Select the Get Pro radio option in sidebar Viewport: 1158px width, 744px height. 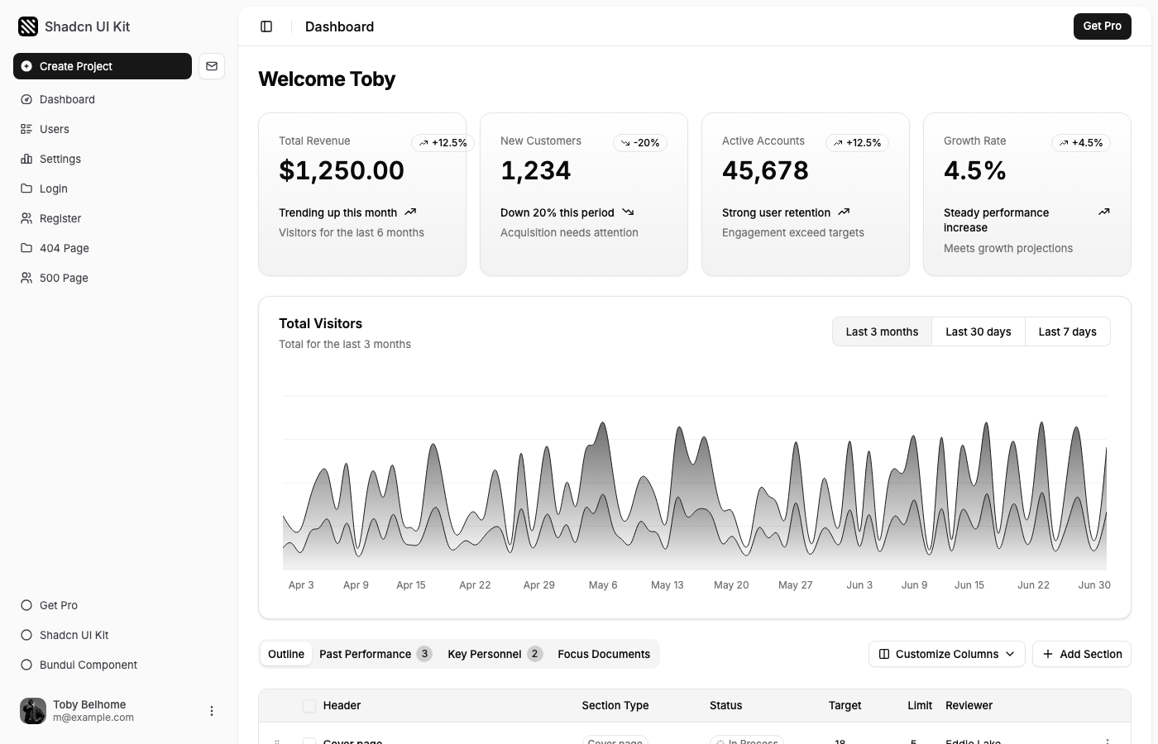click(26, 605)
